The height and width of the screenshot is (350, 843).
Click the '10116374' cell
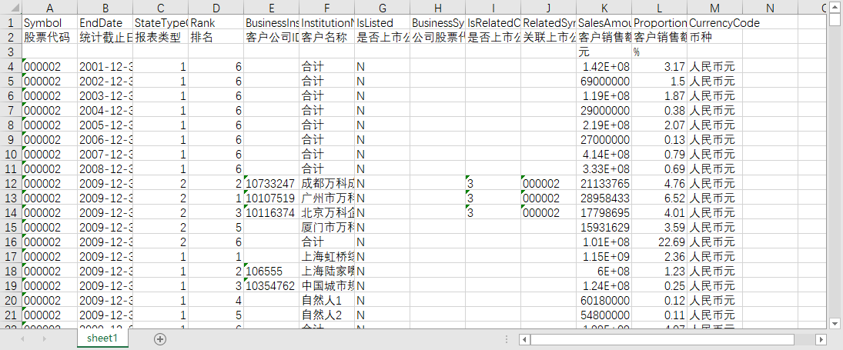pyautogui.click(x=272, y=212)
